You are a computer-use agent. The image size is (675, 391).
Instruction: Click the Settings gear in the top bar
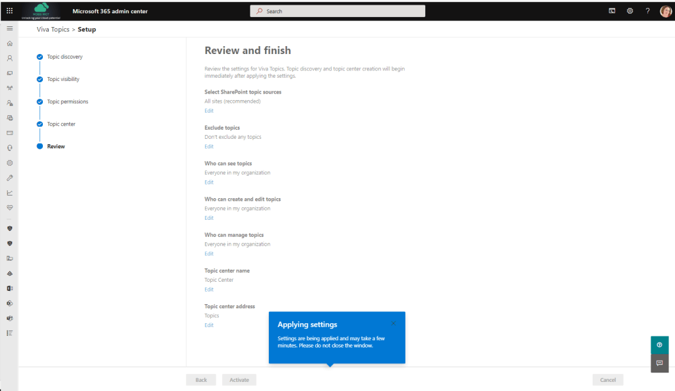pos(630,11)
